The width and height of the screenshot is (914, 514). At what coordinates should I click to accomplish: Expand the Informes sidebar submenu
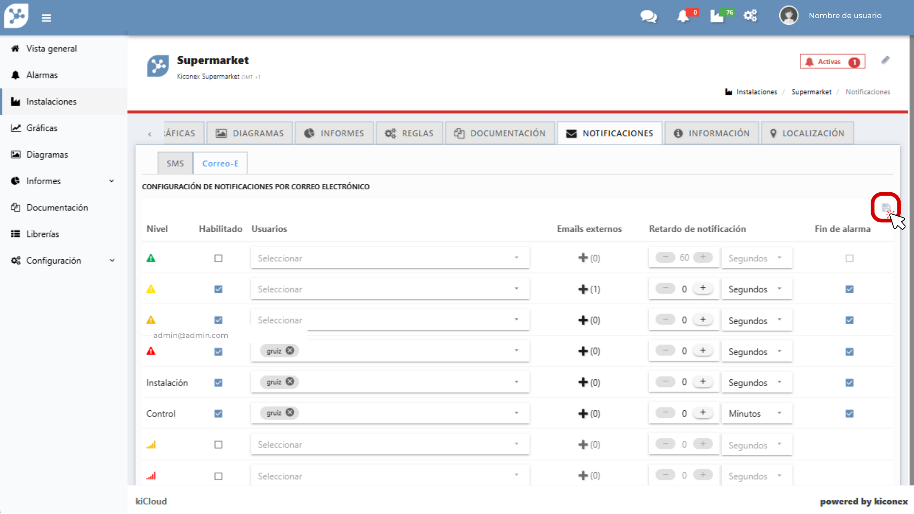point(111,181)
